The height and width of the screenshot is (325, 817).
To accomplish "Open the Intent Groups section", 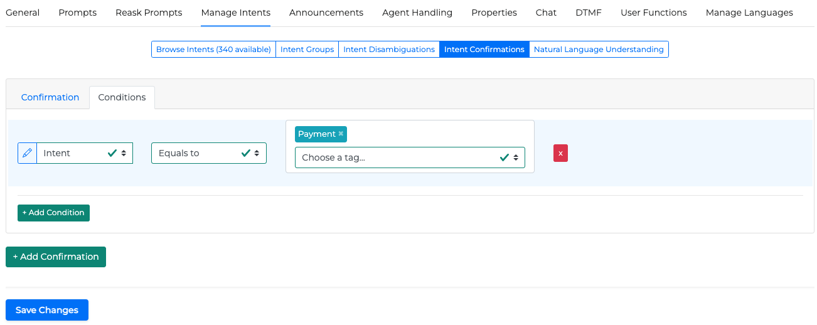I will 307,50.
